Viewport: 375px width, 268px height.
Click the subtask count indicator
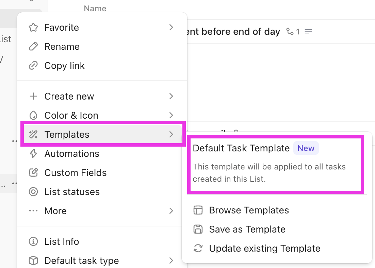click(293, 32)
